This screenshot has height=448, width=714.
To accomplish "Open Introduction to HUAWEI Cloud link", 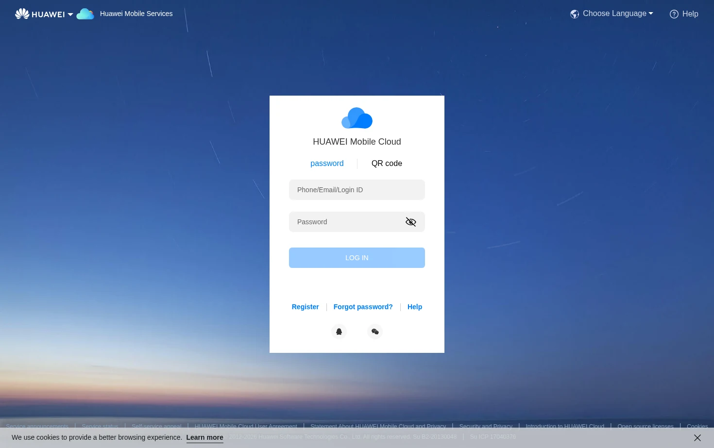I will click(x=565, y=427).
